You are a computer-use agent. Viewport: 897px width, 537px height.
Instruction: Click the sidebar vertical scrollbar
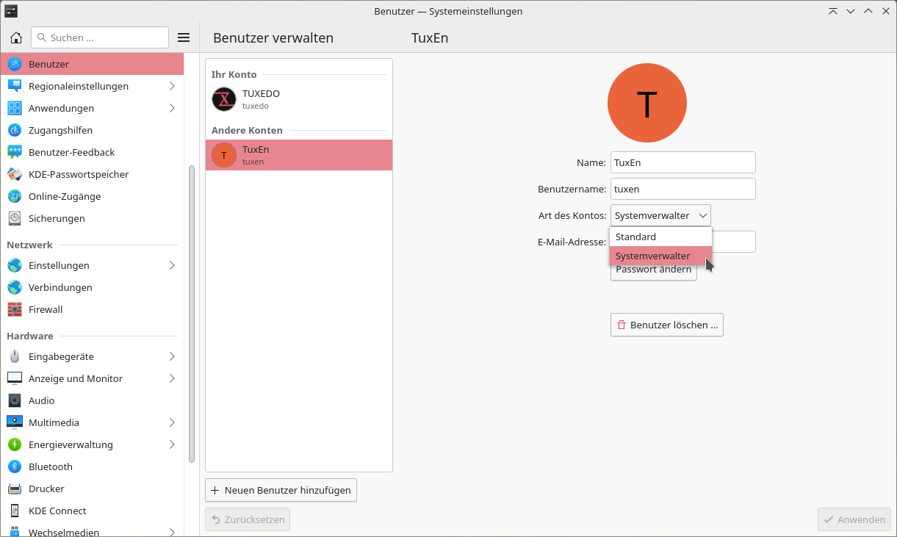pos(192,314)
